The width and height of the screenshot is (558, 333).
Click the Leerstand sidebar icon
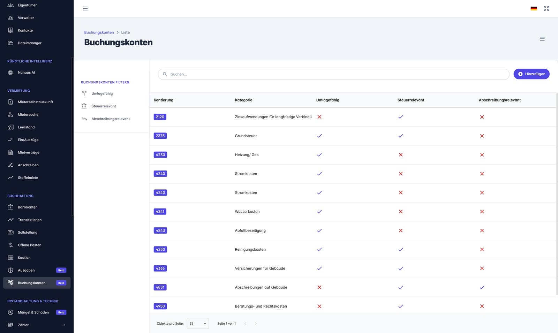tap(10, 127)
